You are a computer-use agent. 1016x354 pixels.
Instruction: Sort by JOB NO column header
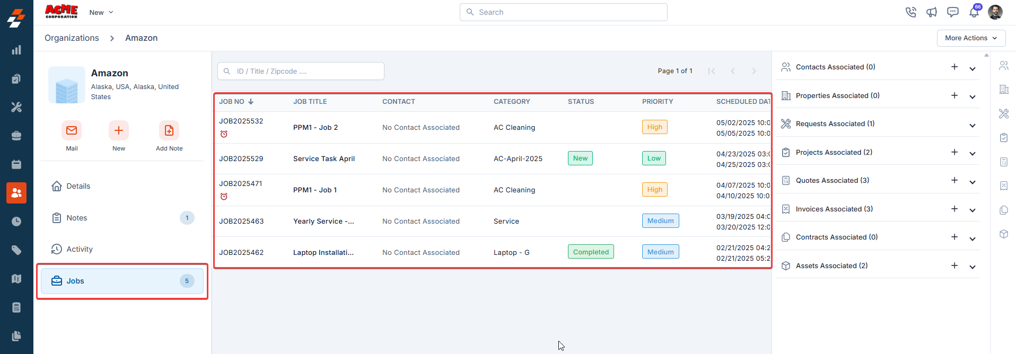(x=237, y=102)
